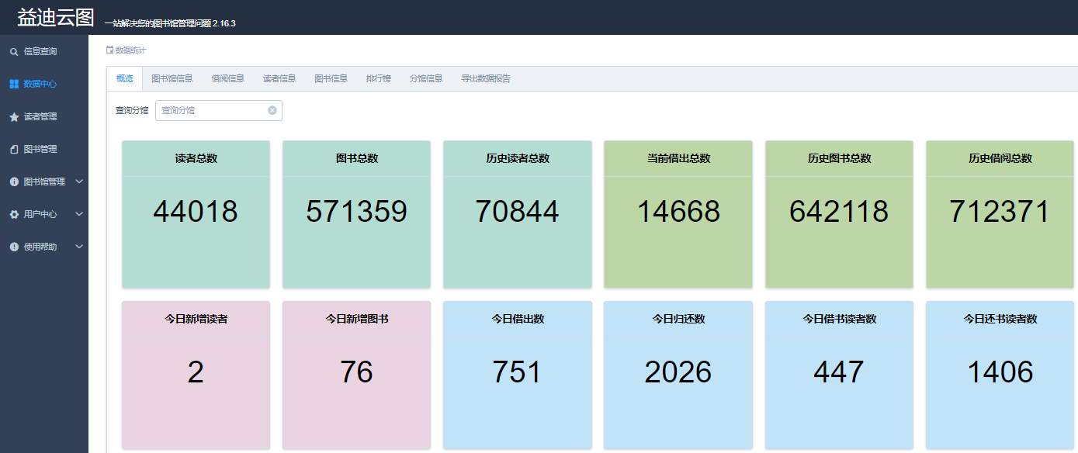Click the 读者总数 statistics card
1078x453 pixels.
(196, 214)
